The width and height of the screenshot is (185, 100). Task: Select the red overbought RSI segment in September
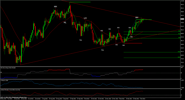[68, 69]
